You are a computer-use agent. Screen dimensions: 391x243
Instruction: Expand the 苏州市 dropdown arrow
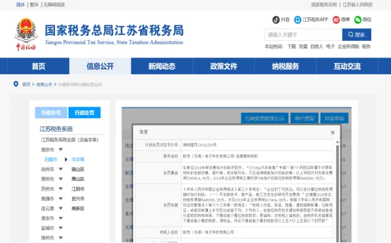61,189
